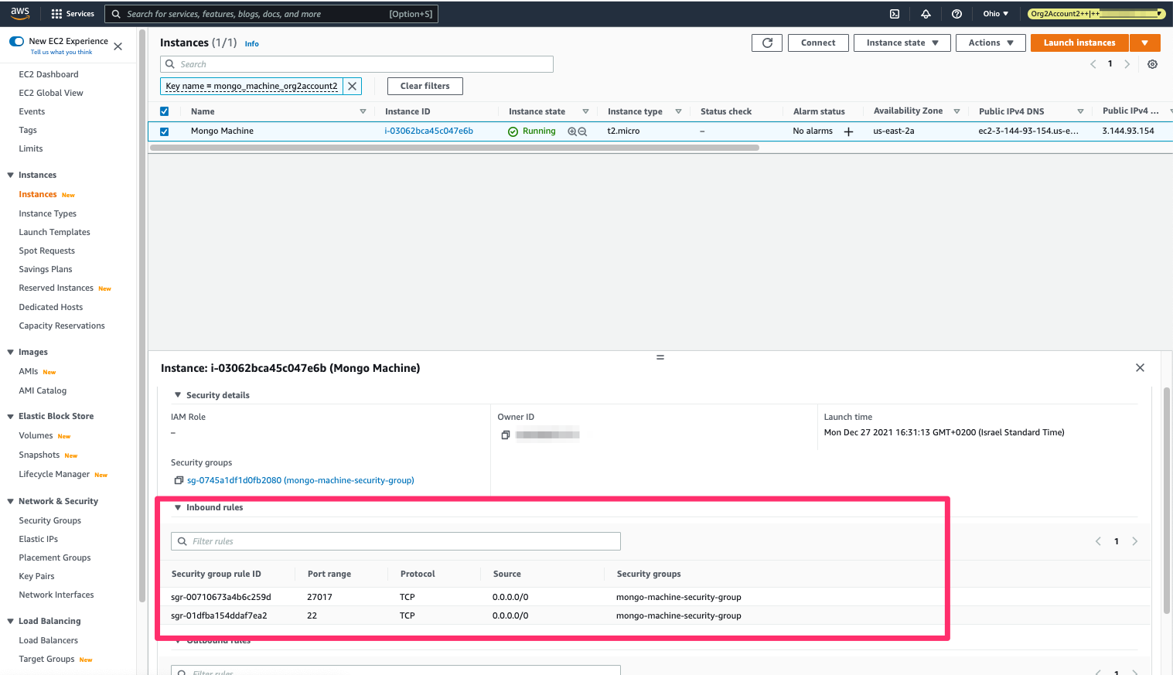Grab the details panel resize handle
Viewport: 1173px width, 675px height.
pyautogui.click(x=660, y=357)
